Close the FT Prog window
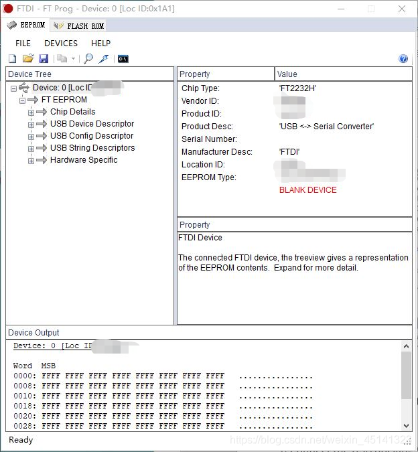The image size is (418, 452). 402,9
